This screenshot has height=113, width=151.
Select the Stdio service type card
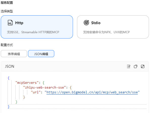[113, 27]
